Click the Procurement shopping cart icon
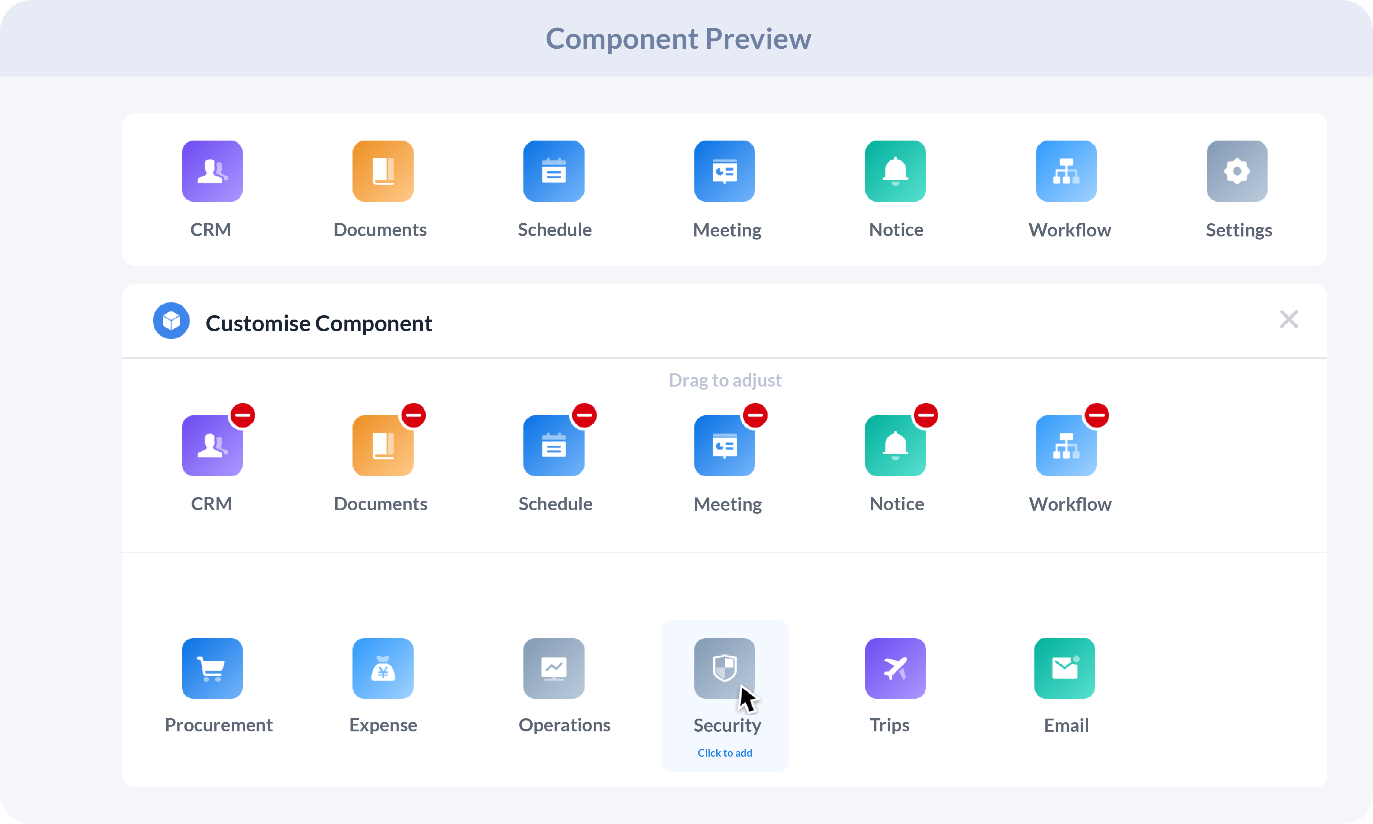Image resolution: width=1373 pixels, height=824 pixels. coord(212,668)
